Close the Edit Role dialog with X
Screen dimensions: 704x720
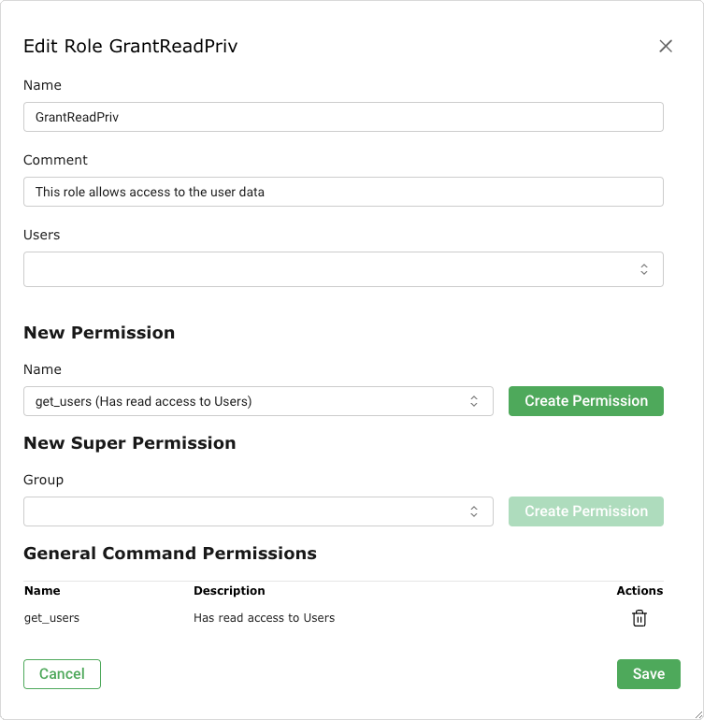pyautogui.click(x=666, y=46)
